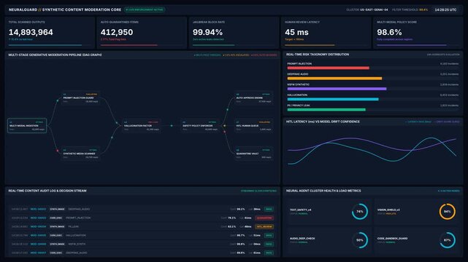Click the PASS badge on HALLUCINATION row
The width and height of the screenshot is (468, 262).
(x=269, y=235)
